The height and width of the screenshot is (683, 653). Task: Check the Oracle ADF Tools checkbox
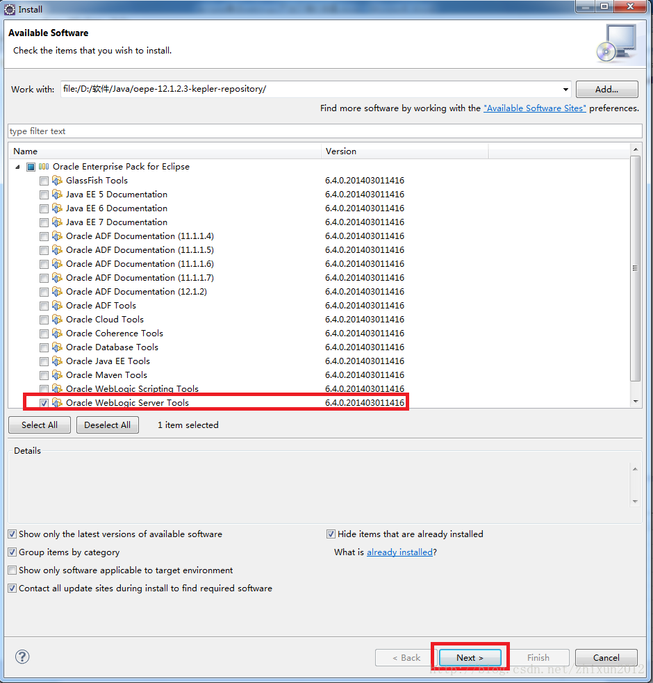44,306
